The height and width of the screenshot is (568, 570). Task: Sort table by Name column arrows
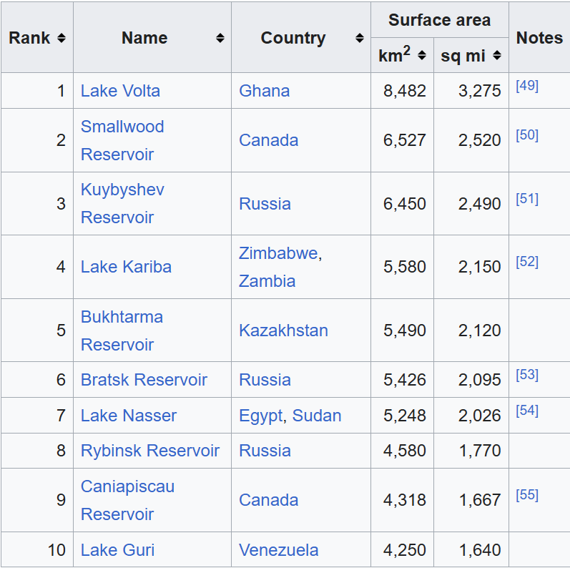pos(220,38)
